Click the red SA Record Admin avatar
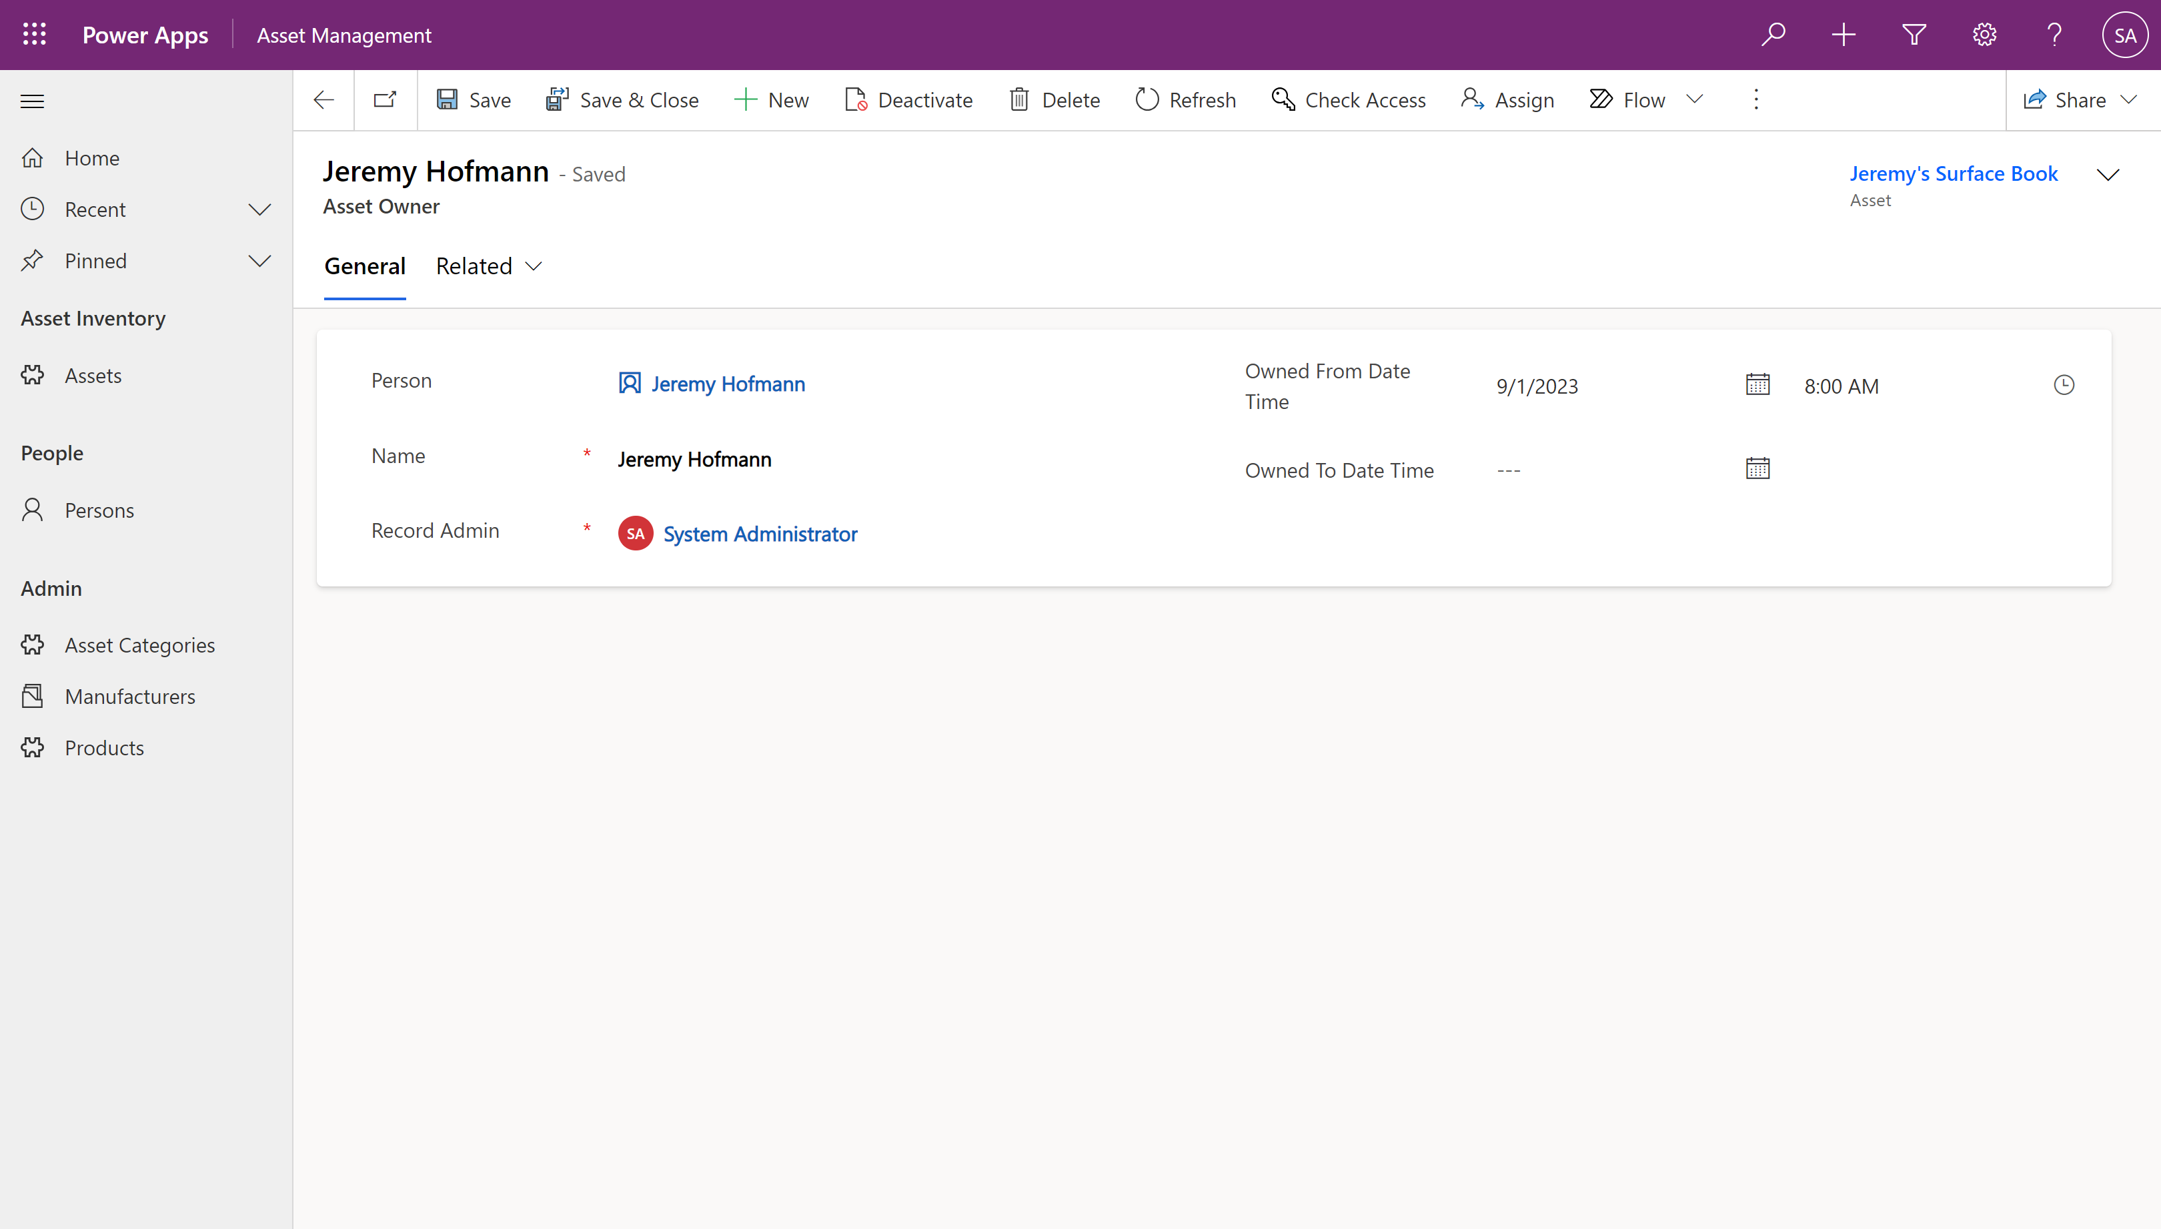2161x1229 pixels. [x=636, y=534]
